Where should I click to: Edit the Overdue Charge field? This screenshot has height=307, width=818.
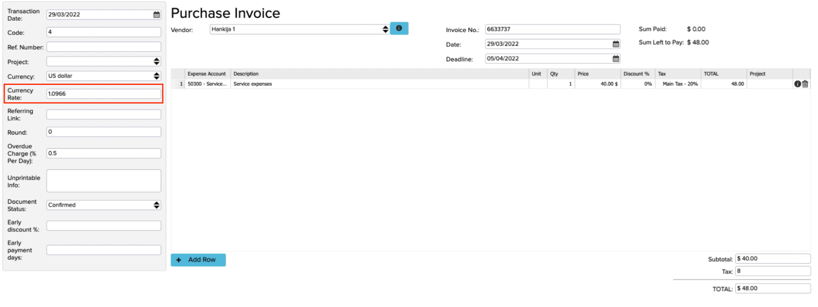[x=103, y=153]
